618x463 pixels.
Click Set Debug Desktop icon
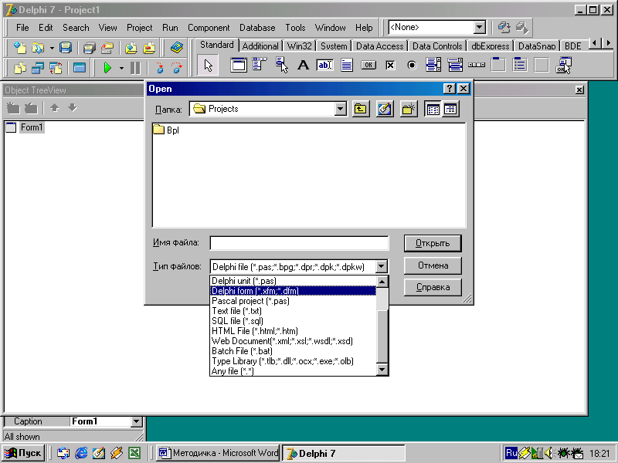[x=522, y=28]
